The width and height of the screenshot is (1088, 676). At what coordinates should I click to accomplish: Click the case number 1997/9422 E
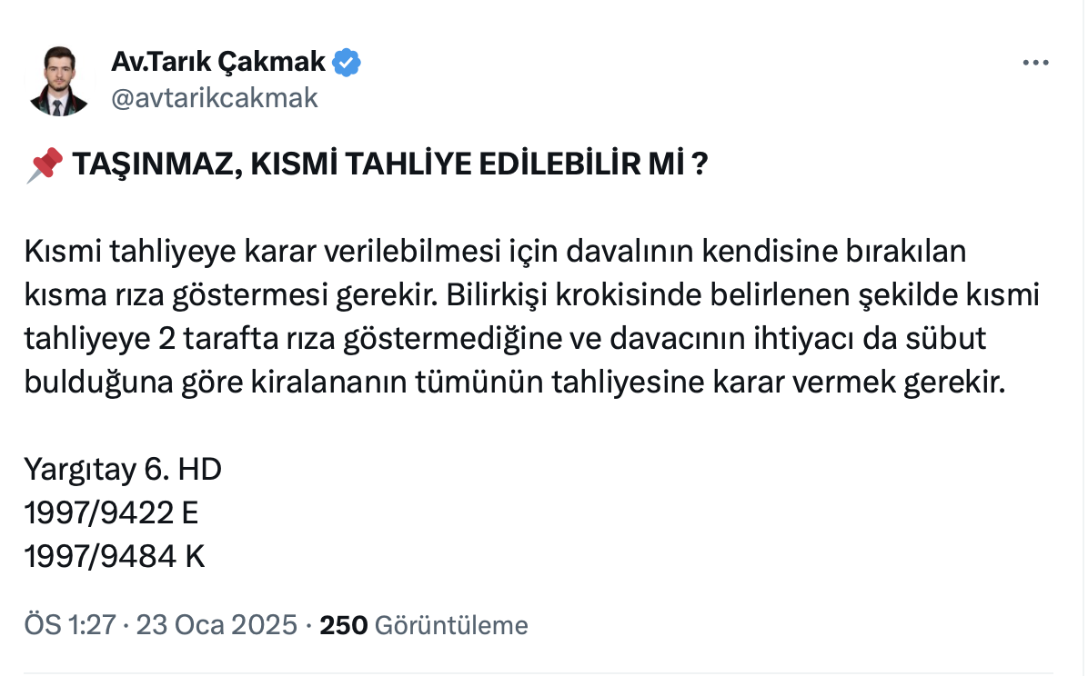click(x=111, y=512)
